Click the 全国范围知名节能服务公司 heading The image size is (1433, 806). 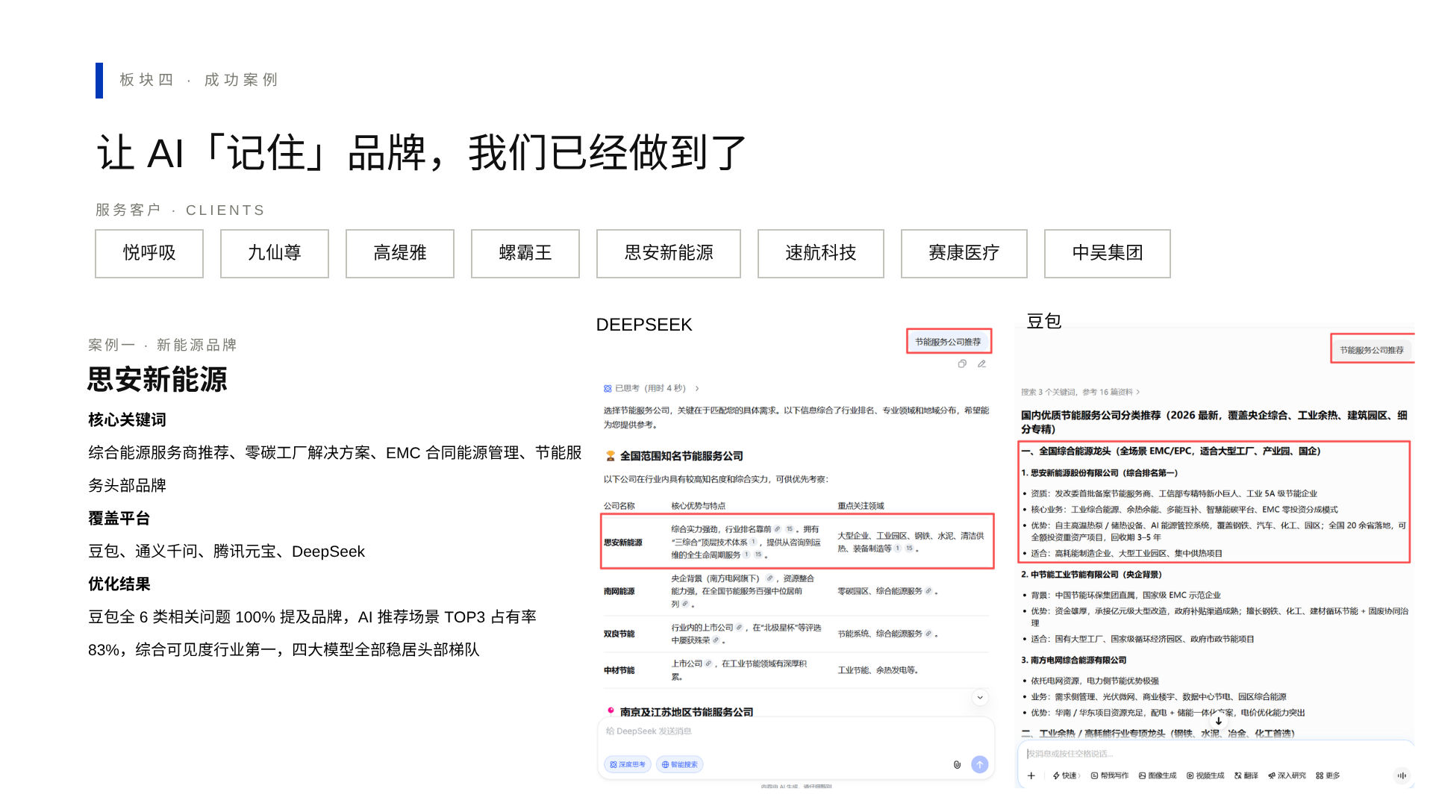[681, 456]
